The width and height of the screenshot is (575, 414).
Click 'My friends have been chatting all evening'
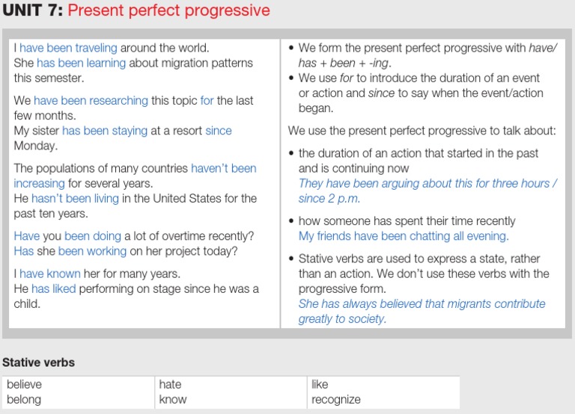(404, 236)
